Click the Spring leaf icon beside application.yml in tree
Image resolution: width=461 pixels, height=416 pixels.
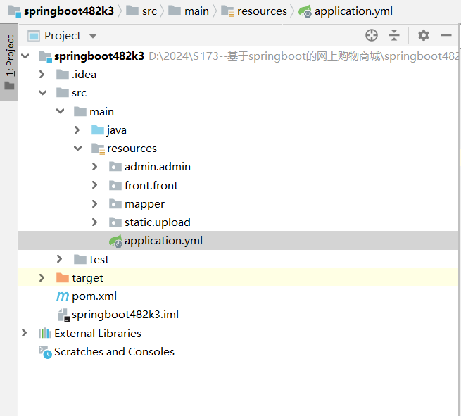[x=115, y=241]
